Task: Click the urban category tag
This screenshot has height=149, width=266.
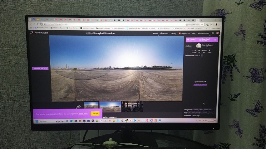Action: 201,110
